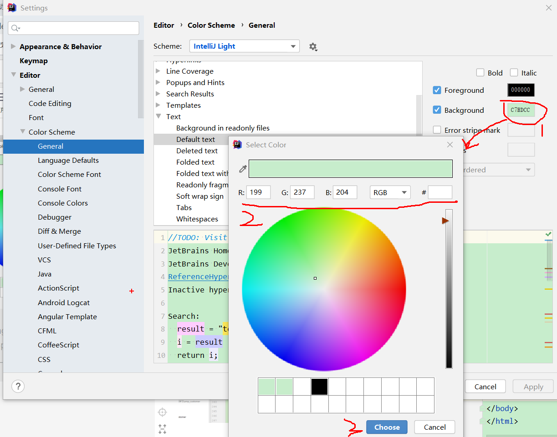The height and width of the screenshot is (437, 557).
Task: Select Diff & Merge settings
Action: click(x=59, y=231)
